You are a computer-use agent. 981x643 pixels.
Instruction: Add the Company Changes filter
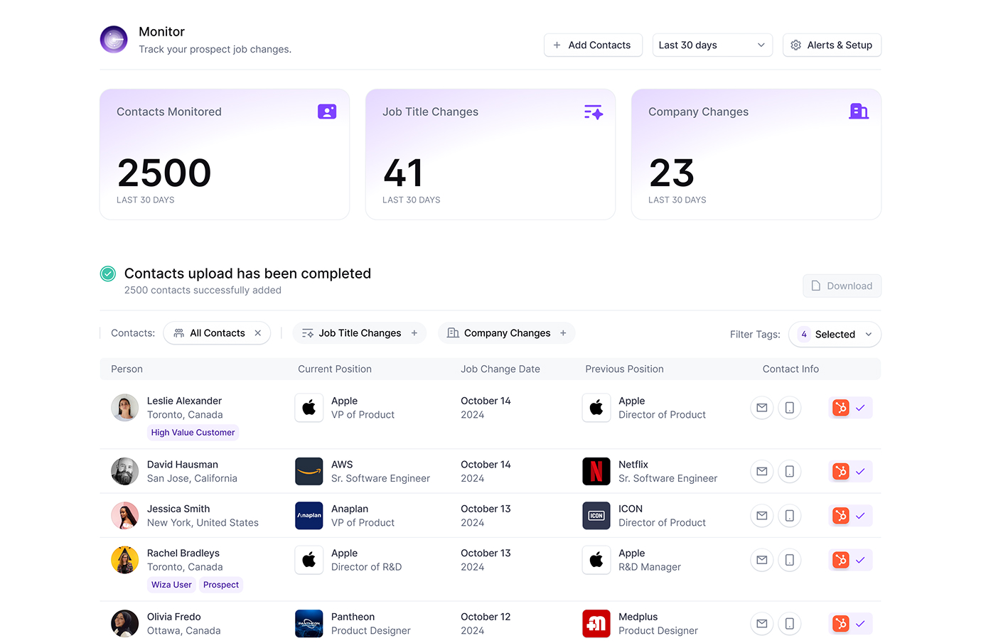click(563, 333)
